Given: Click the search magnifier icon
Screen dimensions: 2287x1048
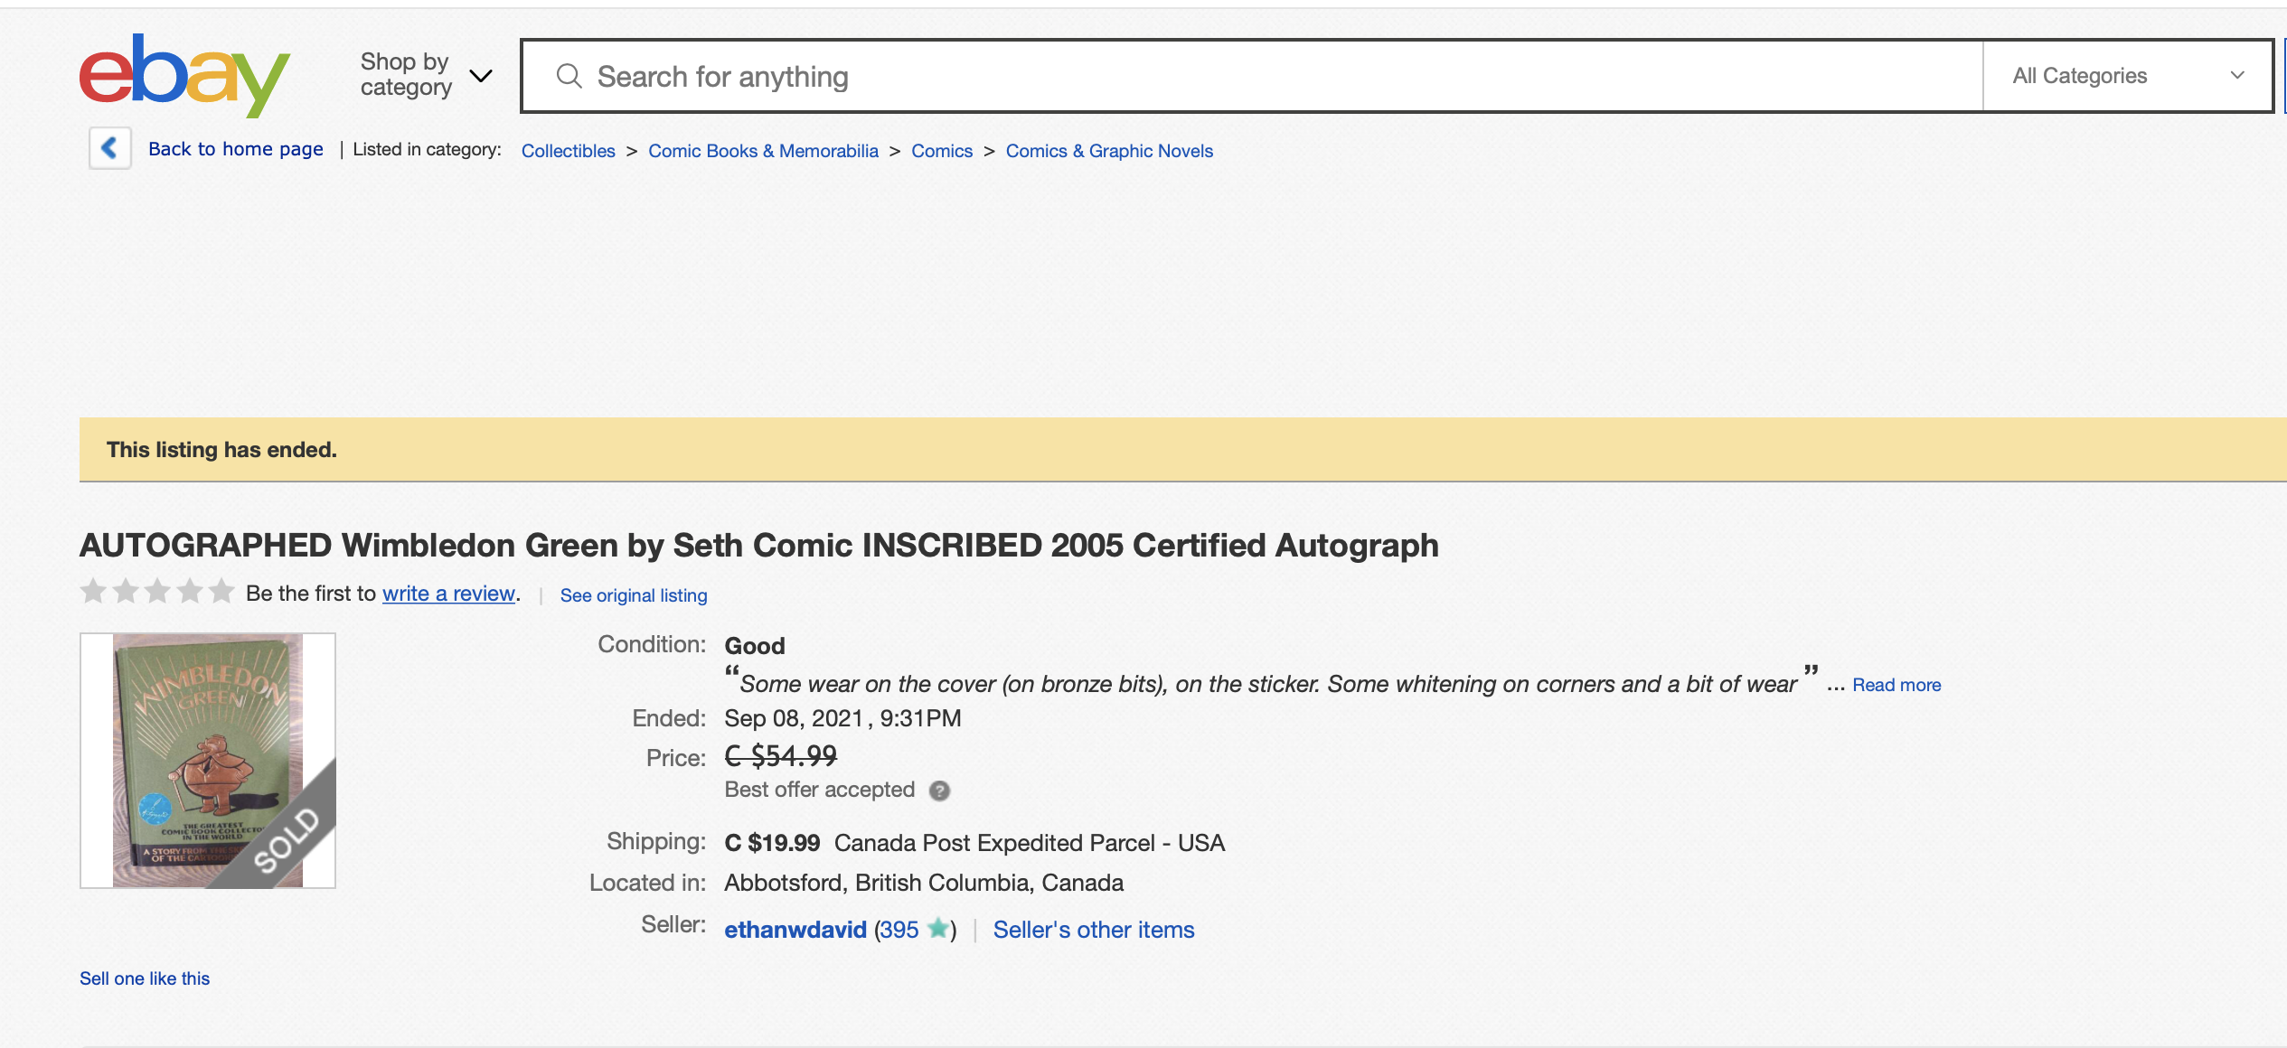Looking at the screenshot, I should (x=569, y=77).
